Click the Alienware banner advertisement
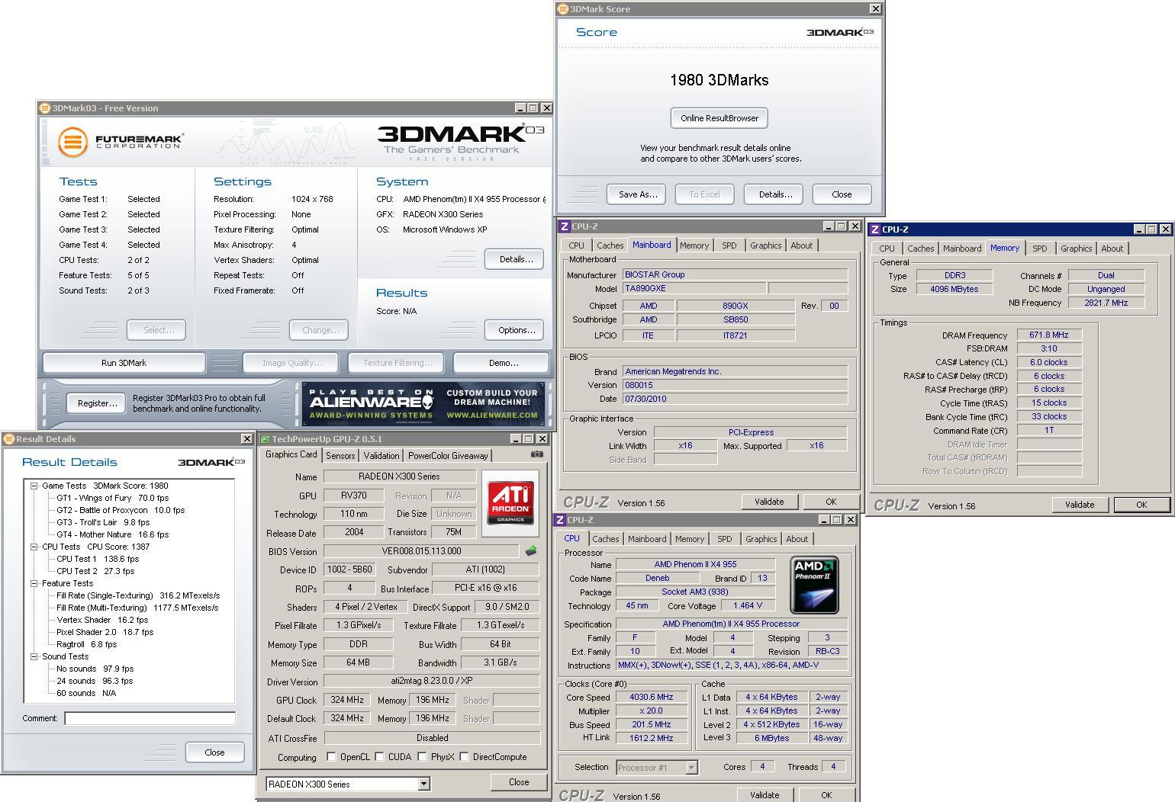This screenshot has width=1175, height=802. coord(423,403)
